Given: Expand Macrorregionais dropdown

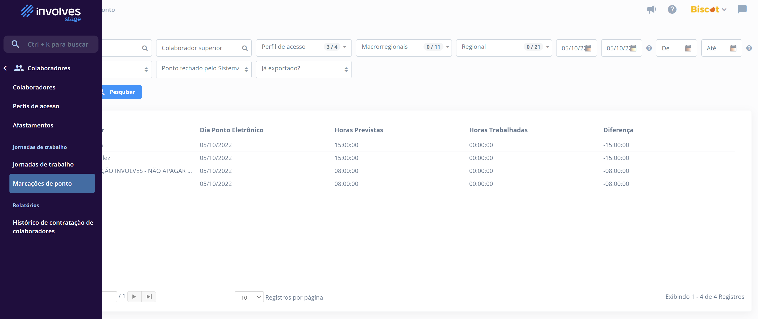Looking at the screenshot, I should (447, 47).
